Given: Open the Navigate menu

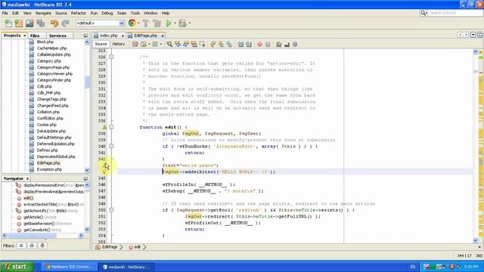Looking at the screenshot, I should click(x=43, y=14).
